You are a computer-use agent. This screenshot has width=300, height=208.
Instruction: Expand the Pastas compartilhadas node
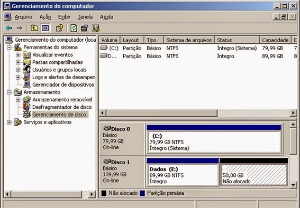click(18, 62)
